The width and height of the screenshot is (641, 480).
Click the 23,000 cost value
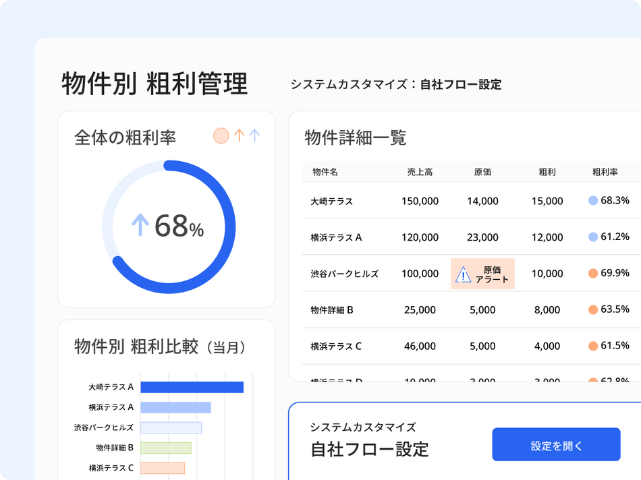pos(482,237)
